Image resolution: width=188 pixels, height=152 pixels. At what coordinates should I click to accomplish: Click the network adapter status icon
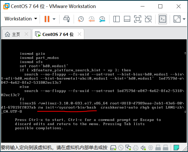[x=128, y=148]
